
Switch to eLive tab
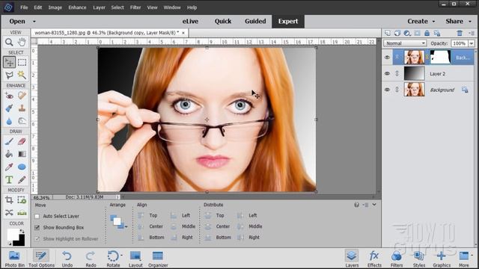(x=190, y=22)
